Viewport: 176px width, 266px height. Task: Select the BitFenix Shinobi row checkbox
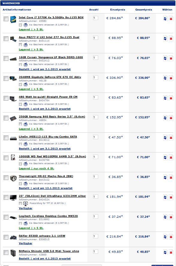pos(6,253)
